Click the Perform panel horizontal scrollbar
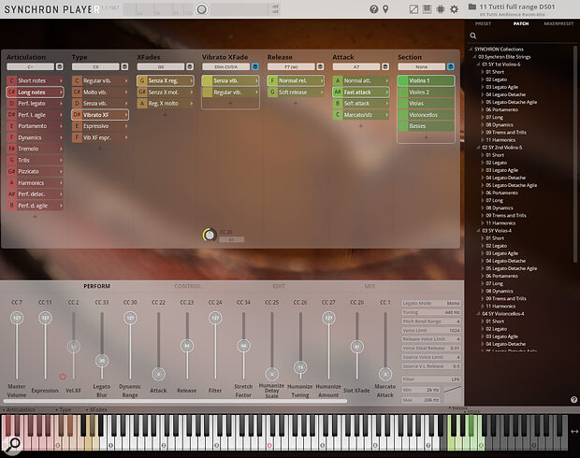Viewport: 580px width, 458px height. coord(175,401)
